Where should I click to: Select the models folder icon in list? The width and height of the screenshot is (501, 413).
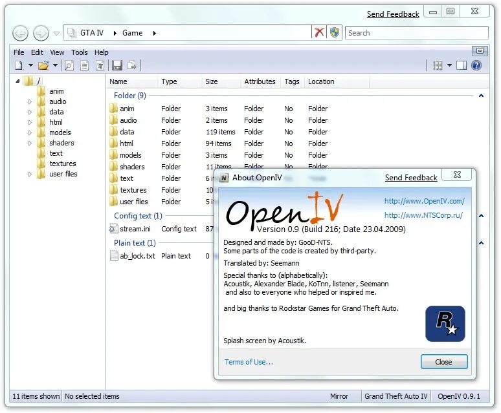pyautogui.click(x=113, y=155)
